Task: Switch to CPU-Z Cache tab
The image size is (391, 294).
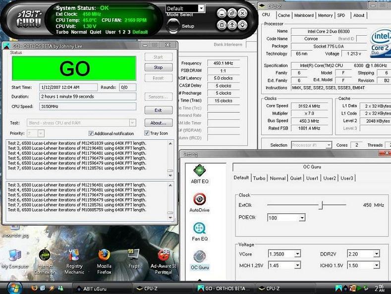Action: [284, 15]
